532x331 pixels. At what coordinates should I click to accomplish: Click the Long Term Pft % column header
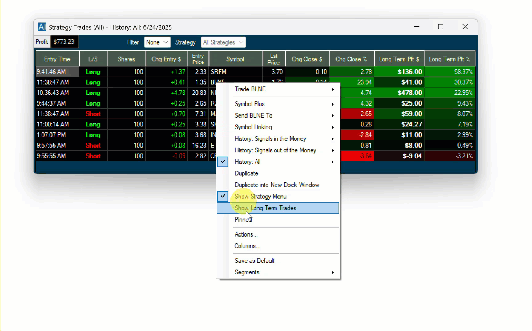[x=450, y=59]
